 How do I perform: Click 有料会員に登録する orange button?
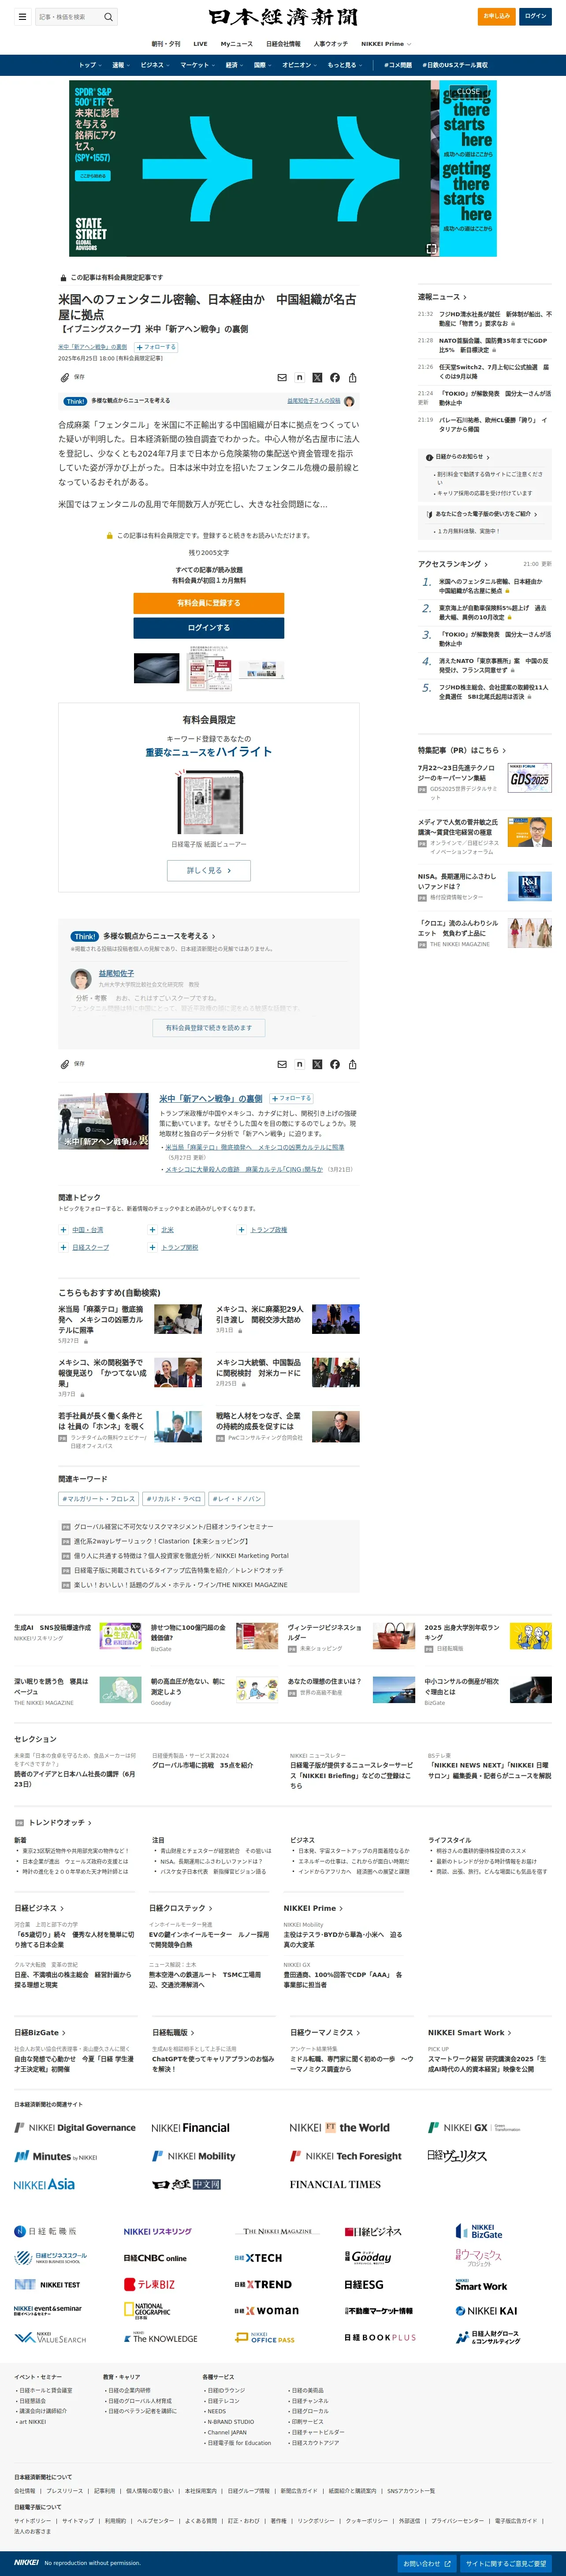click(209, 603)
